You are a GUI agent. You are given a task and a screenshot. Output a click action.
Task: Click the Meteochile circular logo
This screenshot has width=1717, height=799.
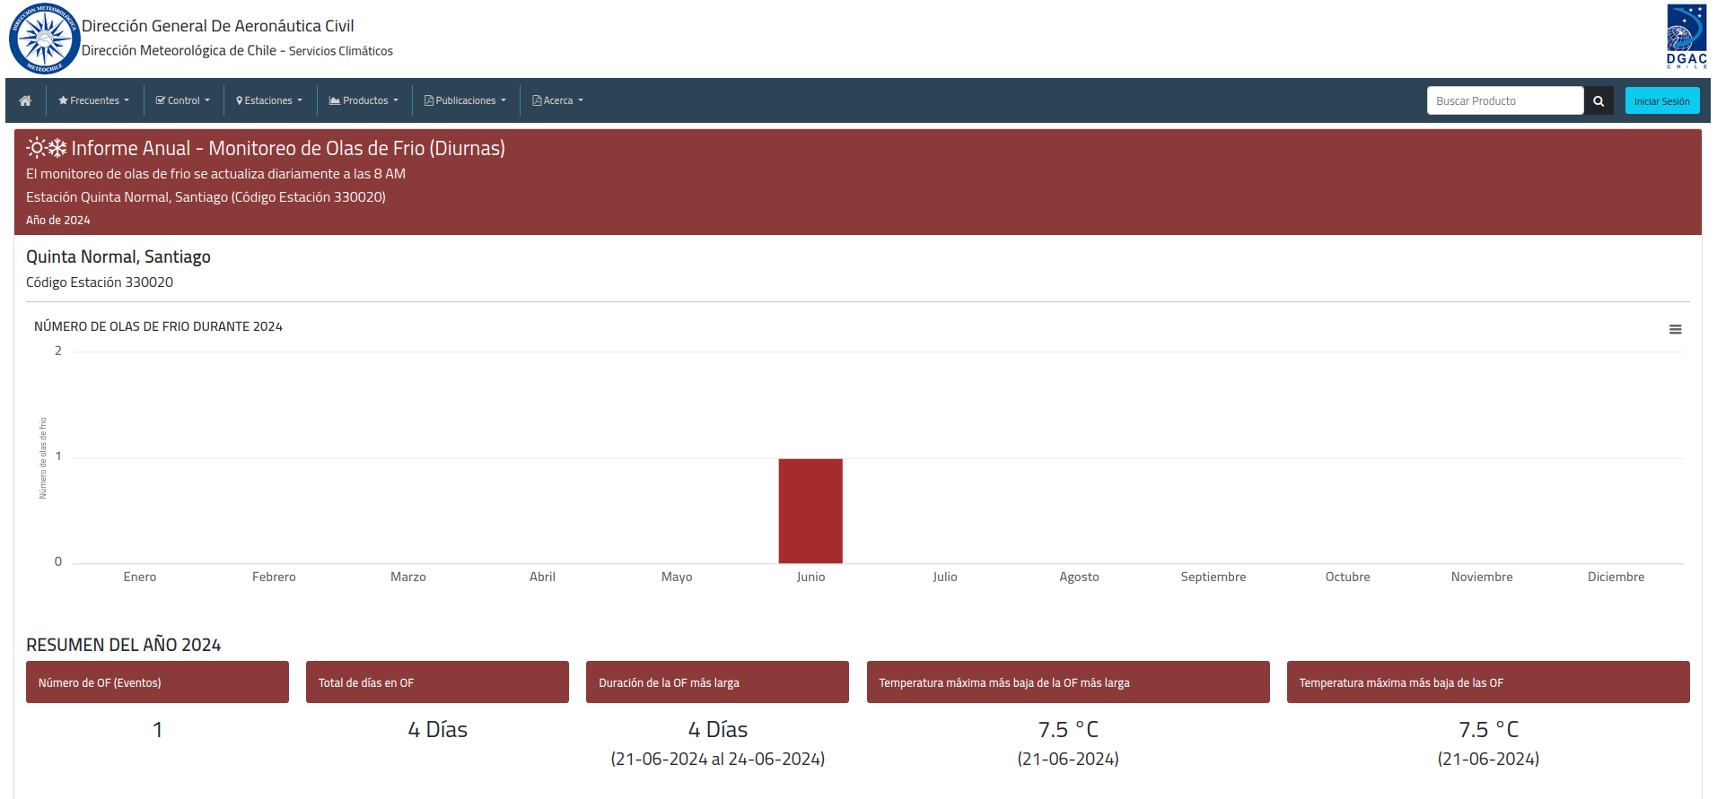pos(43,39)
